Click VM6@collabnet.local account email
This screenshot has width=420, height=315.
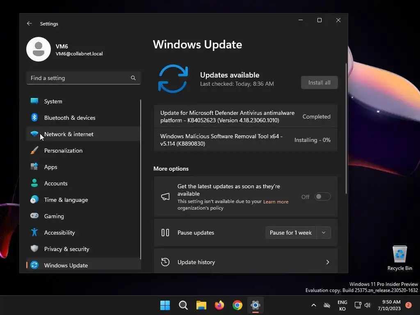tap(79, 54)
